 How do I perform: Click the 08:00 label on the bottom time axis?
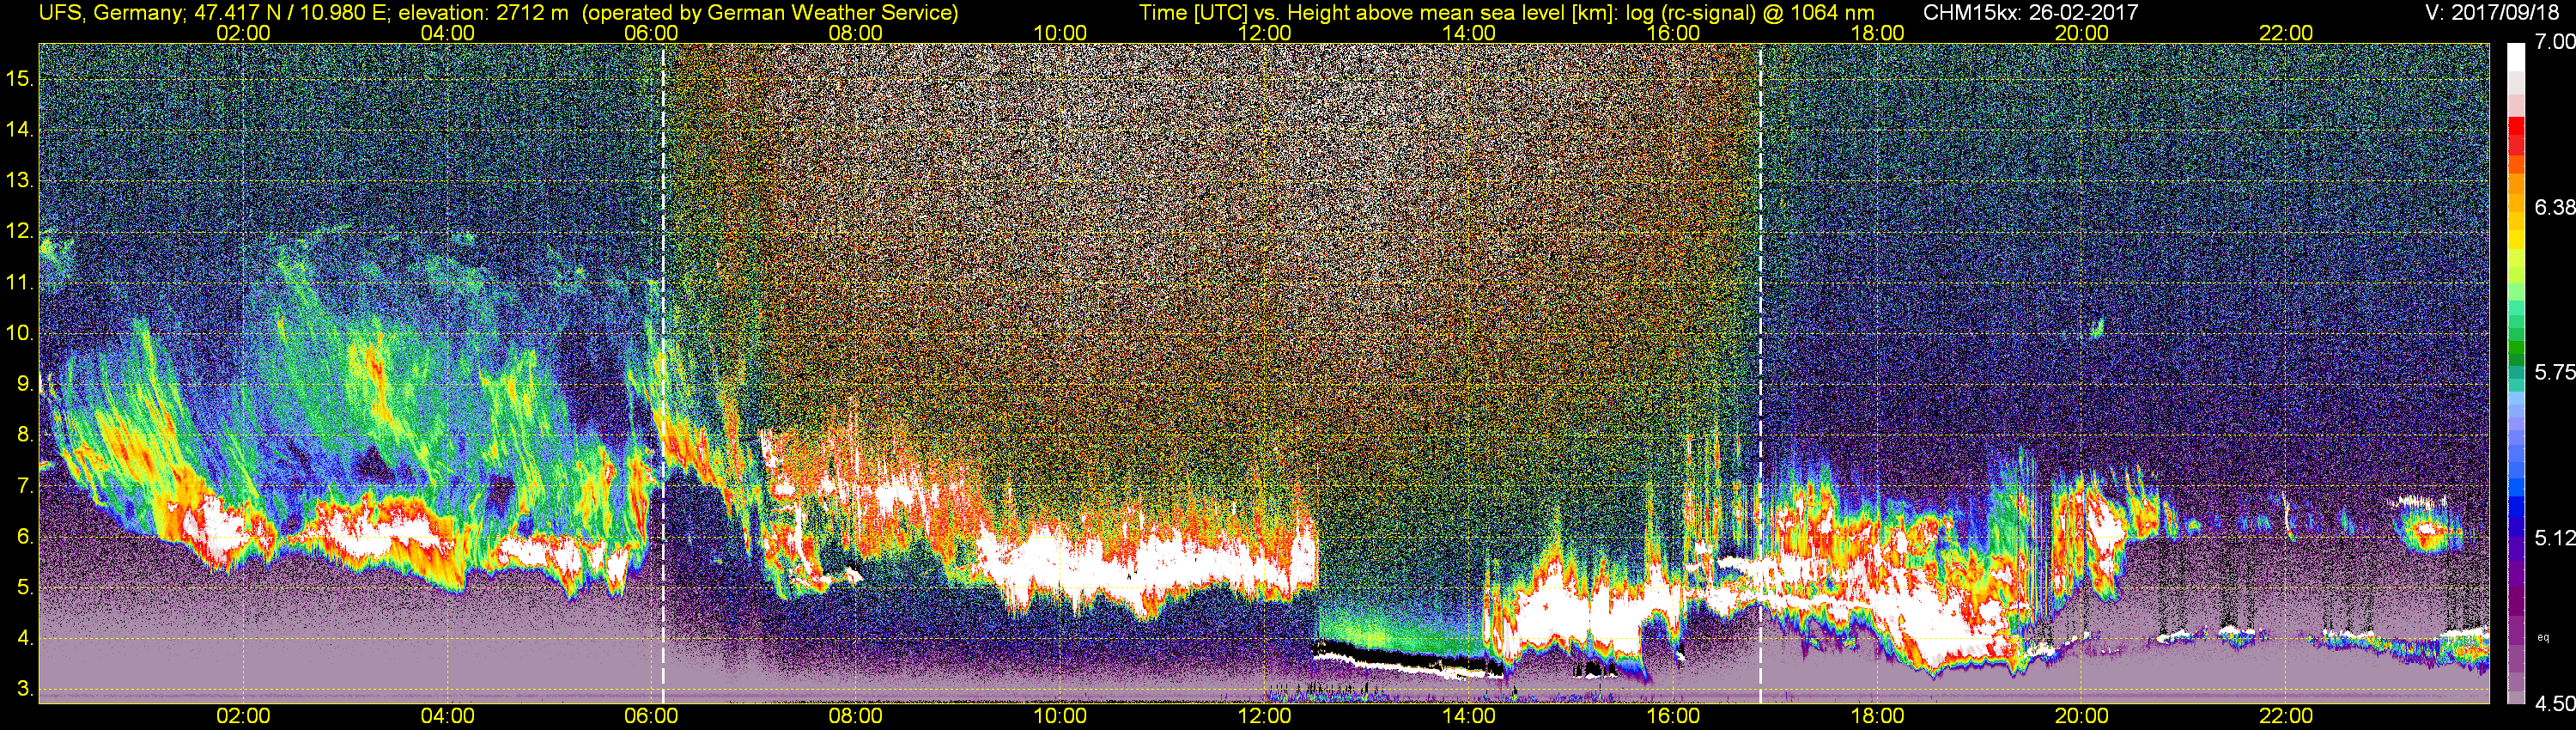[856, 716]
